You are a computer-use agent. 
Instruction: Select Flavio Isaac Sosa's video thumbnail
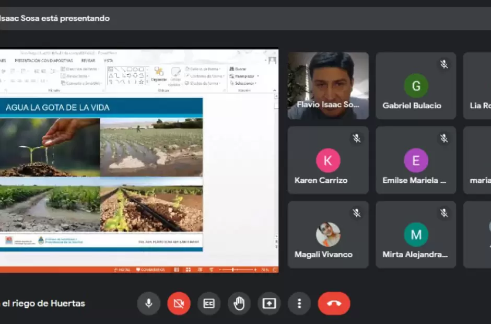point(328,86)
